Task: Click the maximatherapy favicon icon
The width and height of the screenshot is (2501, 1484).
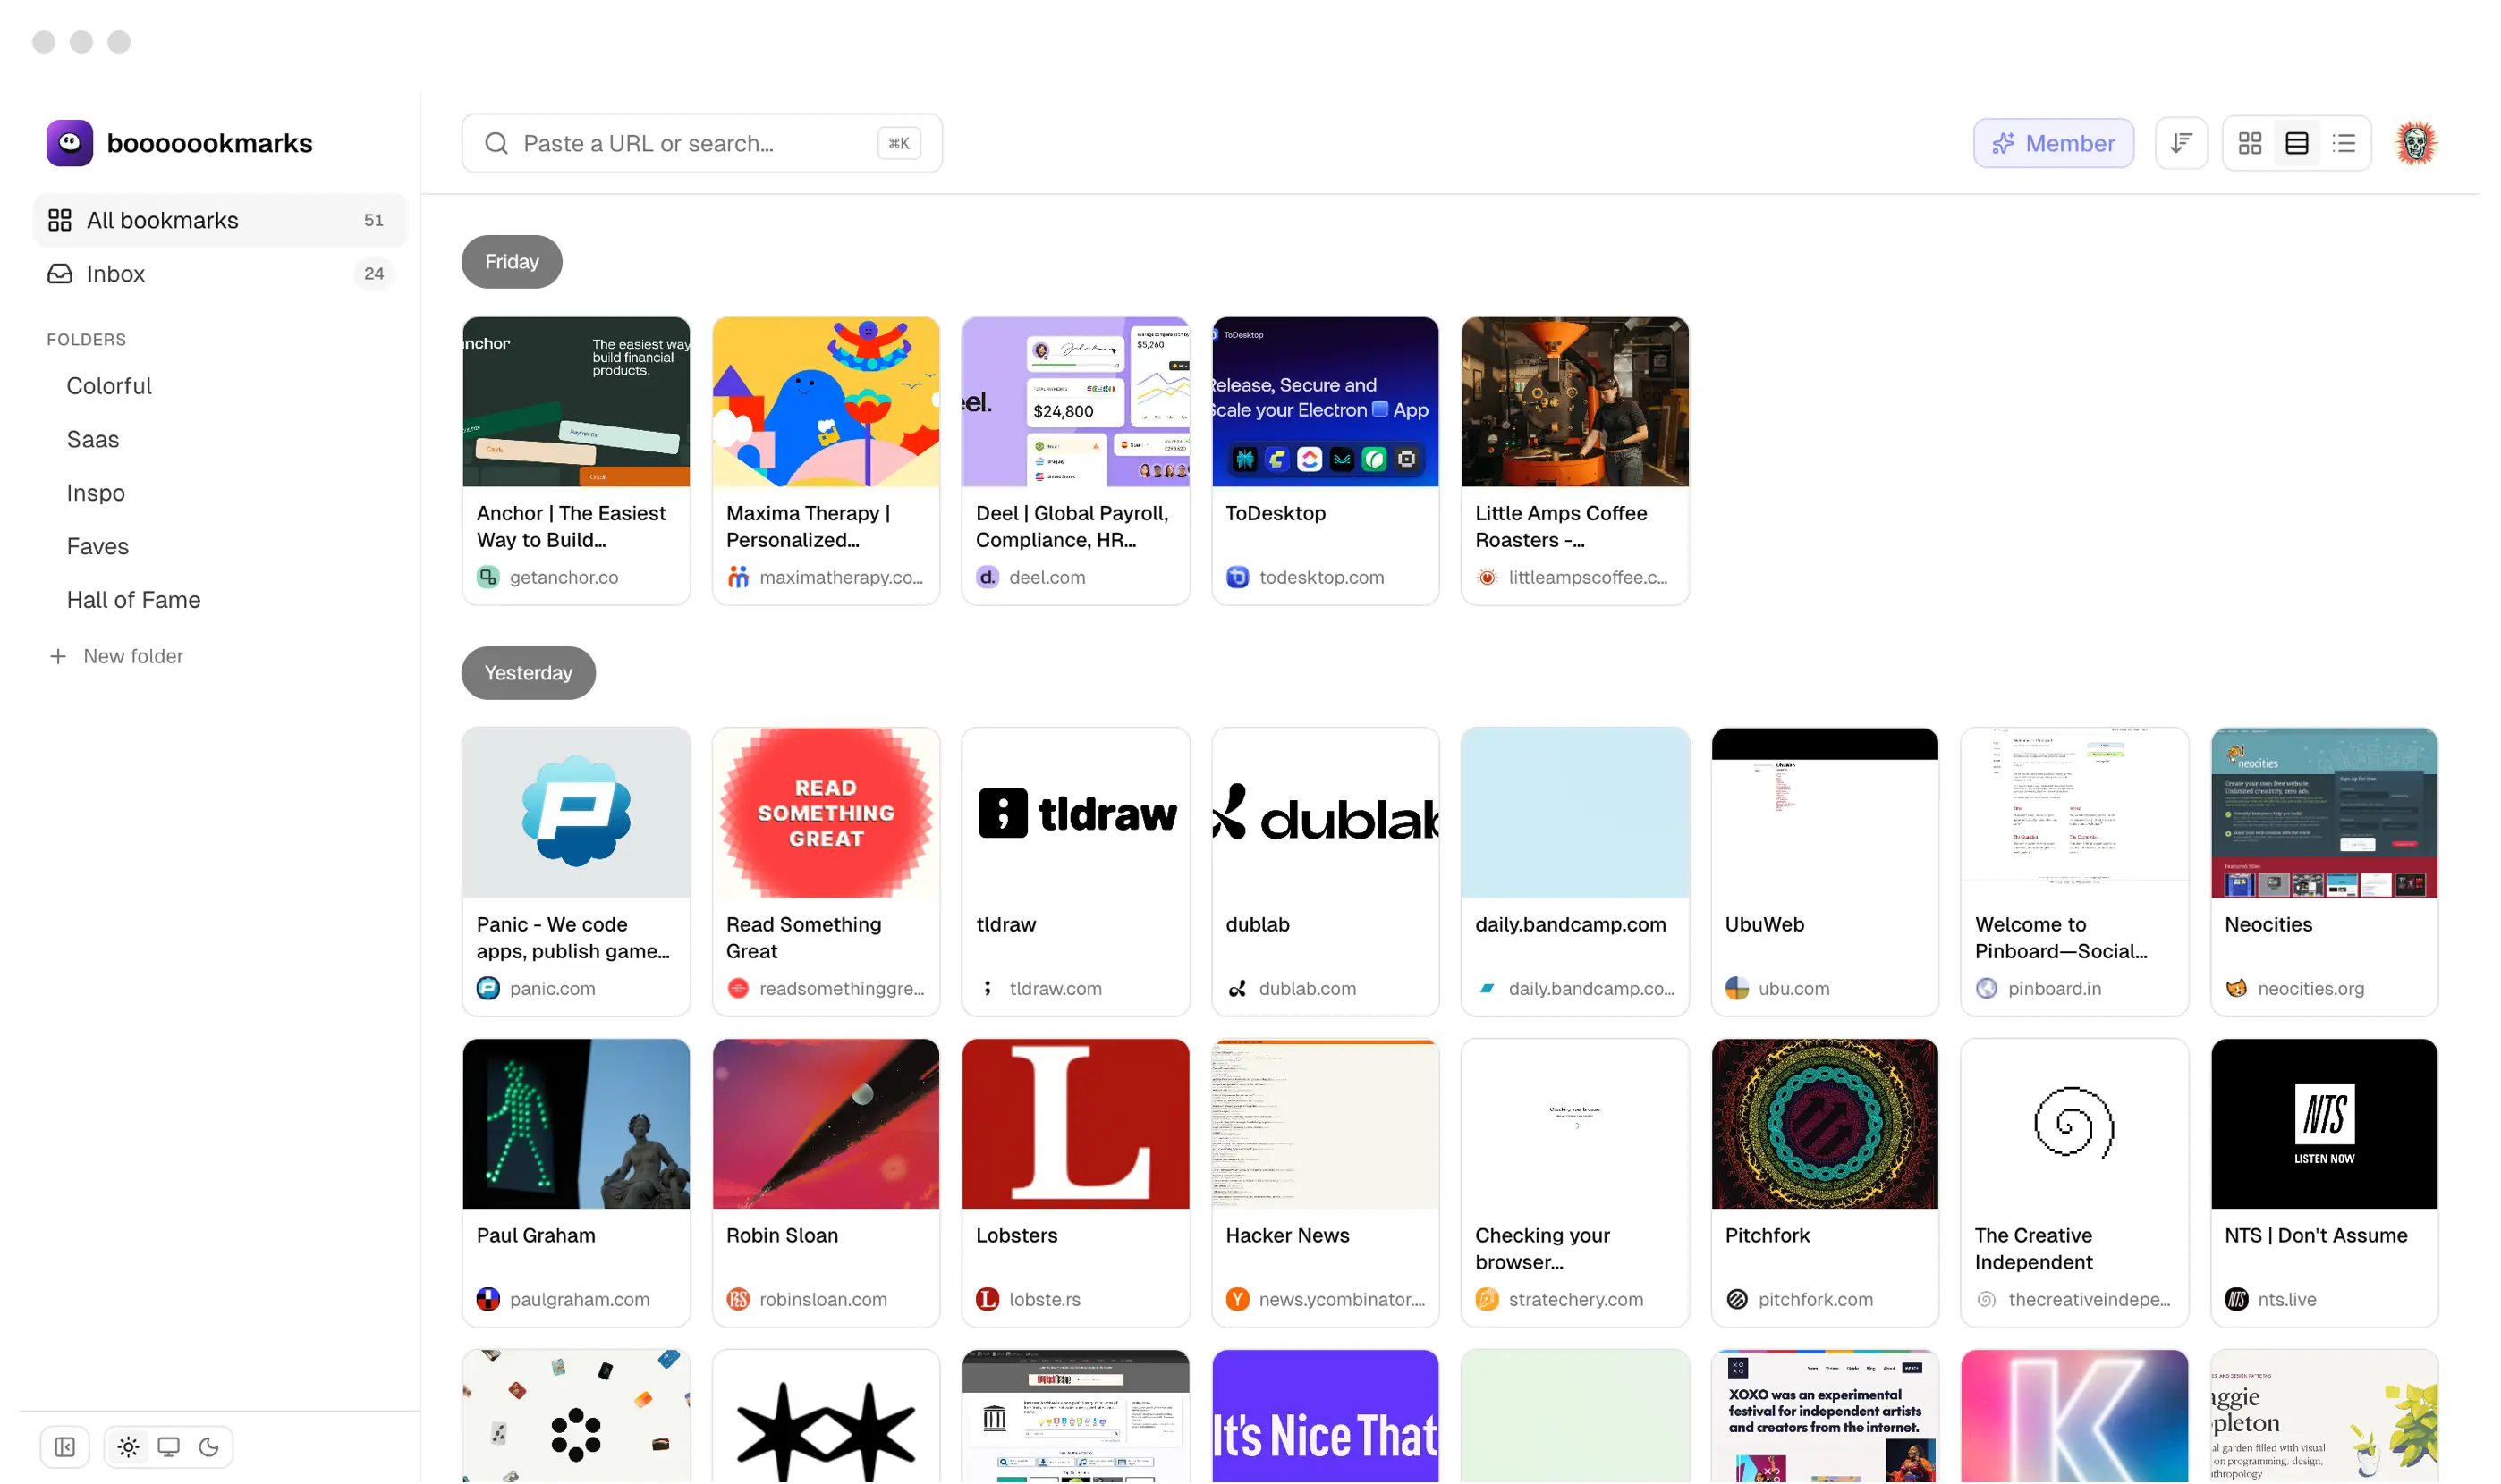Action: (x=737, y=577)
